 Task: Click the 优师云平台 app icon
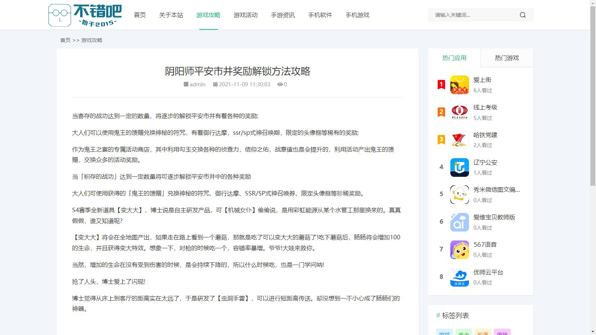[x=459, y=277]
